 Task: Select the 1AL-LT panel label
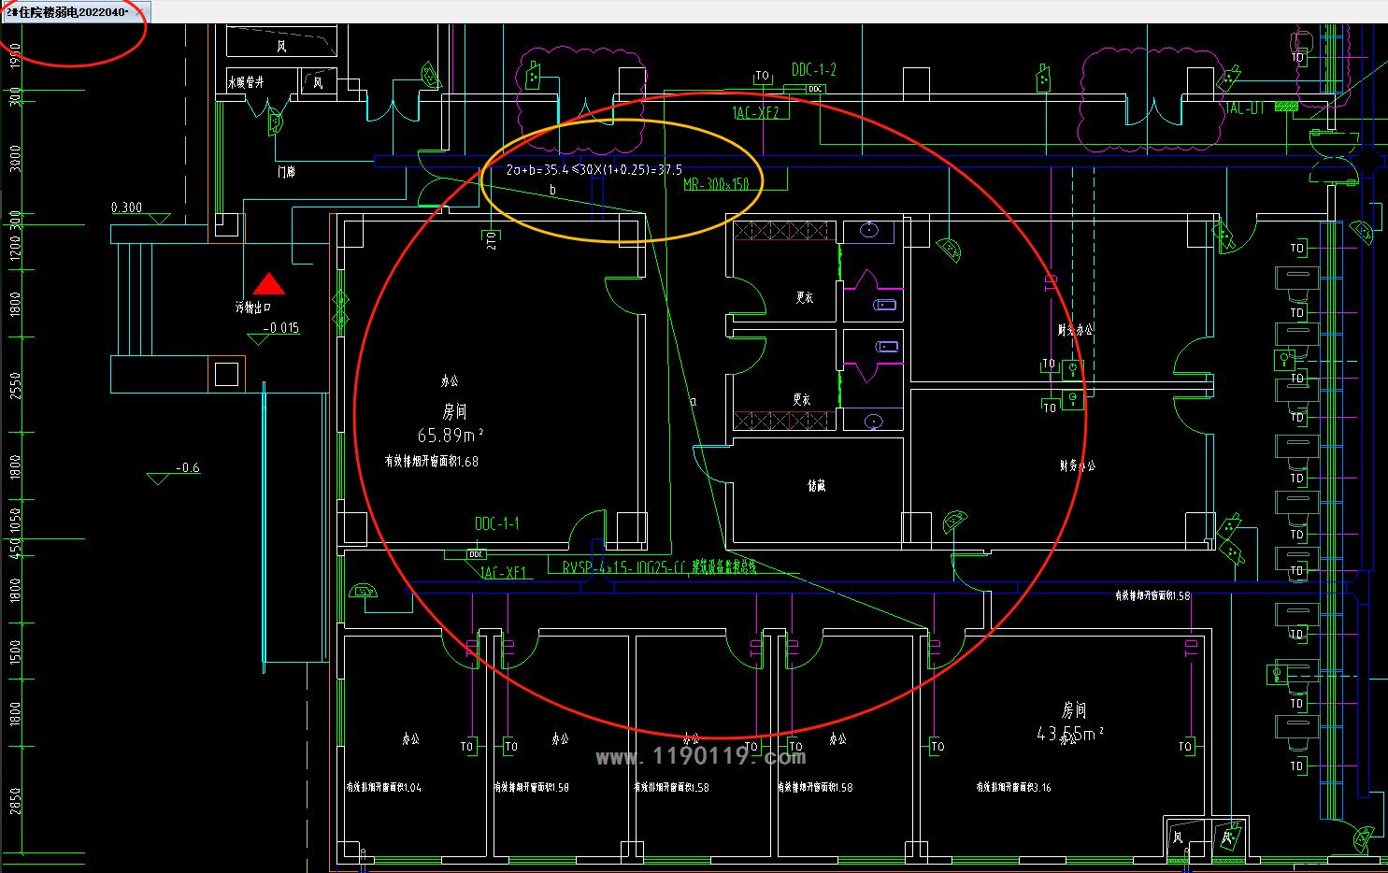click(x=1244, y=108)
